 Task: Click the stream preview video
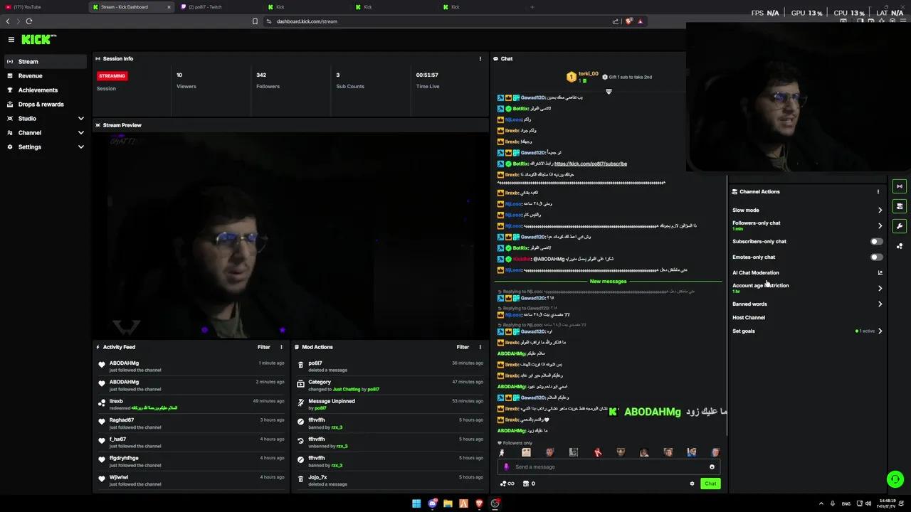(x=290, y=234)
